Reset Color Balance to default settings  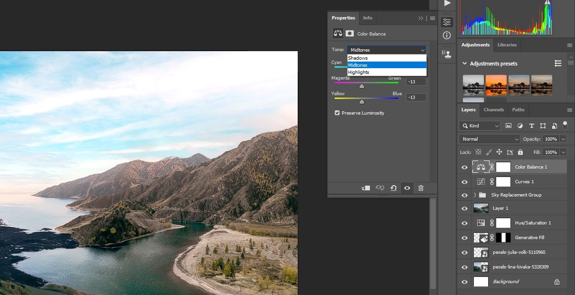[x=394, y=188]
